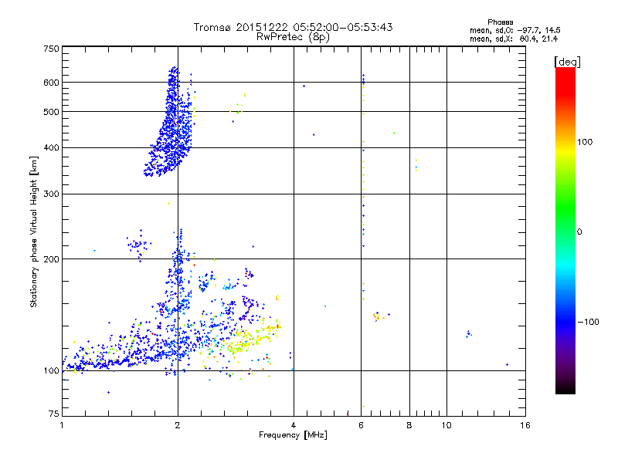Click the x-axis tick label '6'

tap(361, 425)
